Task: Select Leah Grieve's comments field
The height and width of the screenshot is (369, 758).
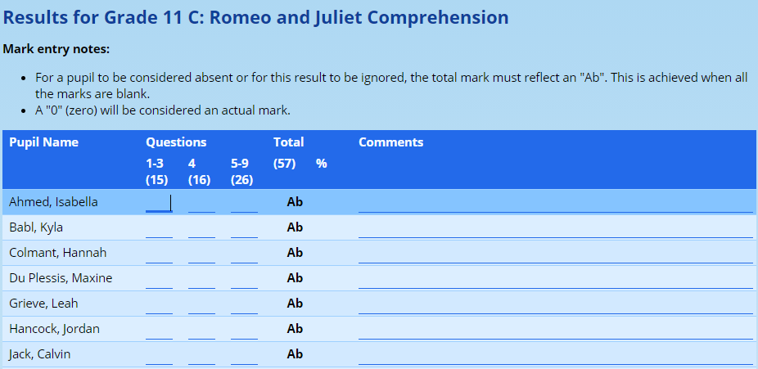Action: click(x=555, y=304)
